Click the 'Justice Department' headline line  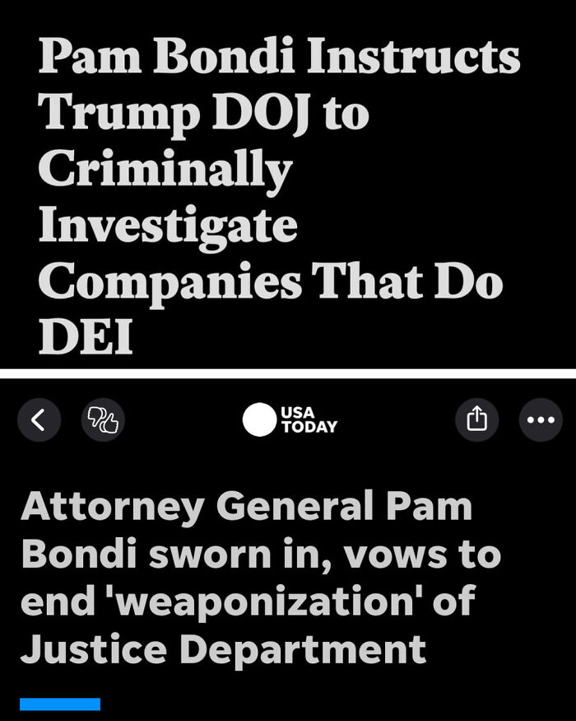(x=223, y=648)
